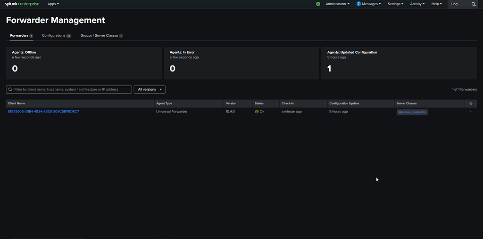Click the green health status icon
Image resolution: width=483 pixels, height=239 pixels.
318,4
